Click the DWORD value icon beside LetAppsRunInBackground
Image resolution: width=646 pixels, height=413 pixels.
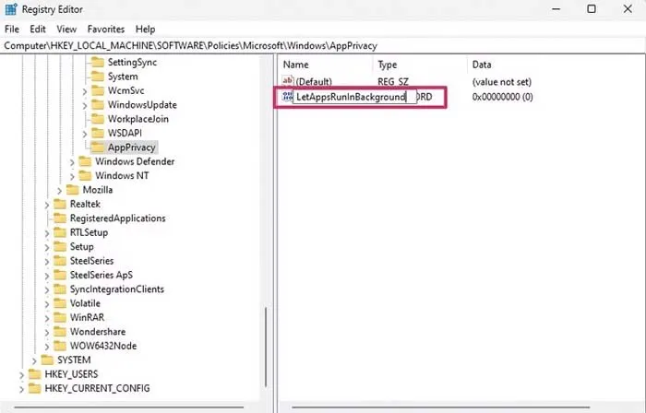coord(286,97)
